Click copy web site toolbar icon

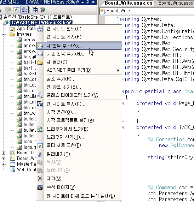(35, 10)
